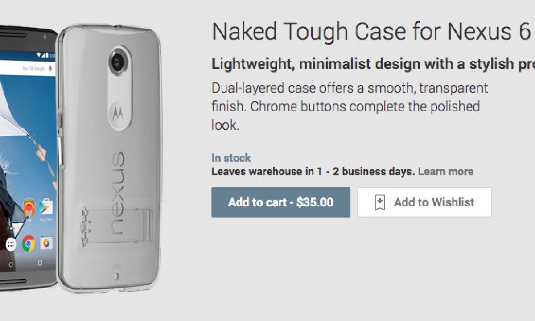The image size is (535, 321).
Task: Click the Add to Wishlist button label
Action: click(x=434, y=202)
